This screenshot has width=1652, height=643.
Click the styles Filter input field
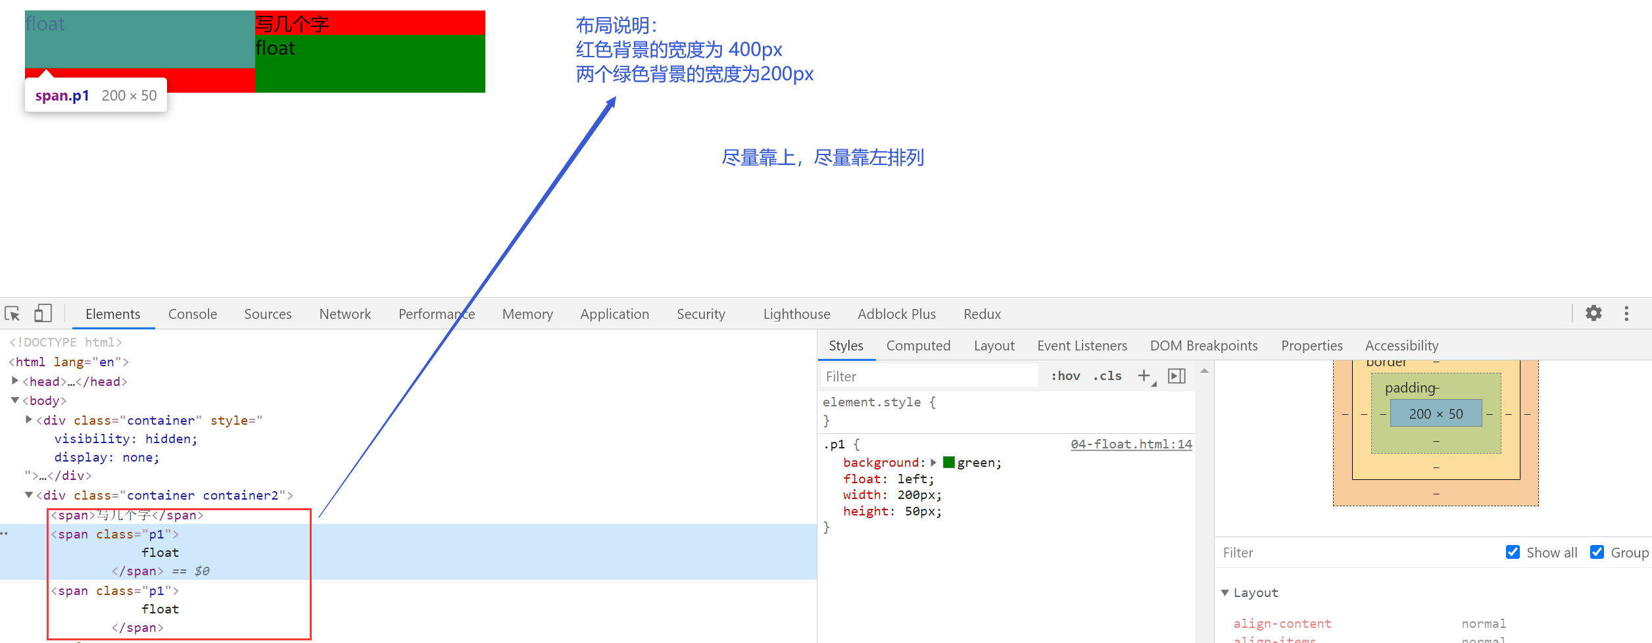[927, 376]
